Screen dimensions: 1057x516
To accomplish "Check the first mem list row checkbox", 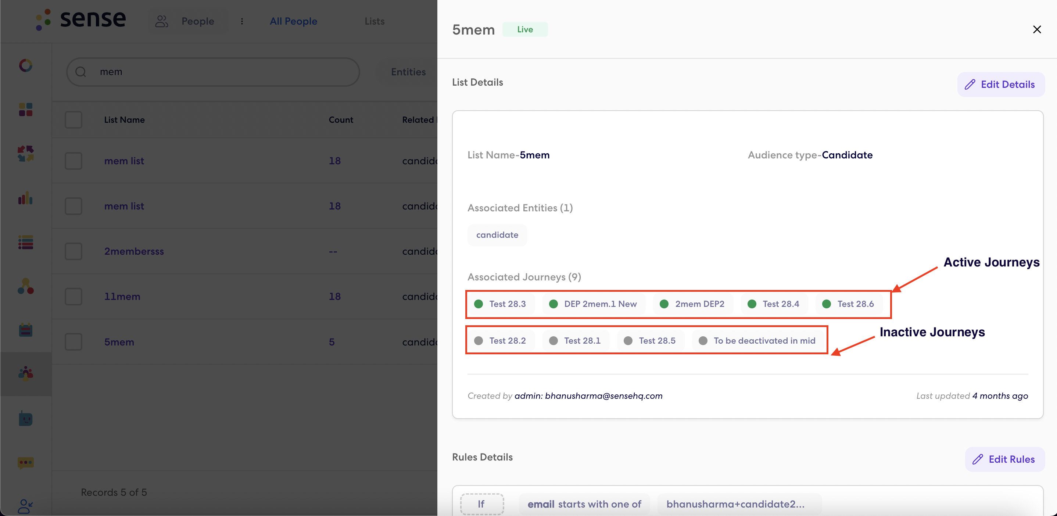I will [x=74, y=161].
